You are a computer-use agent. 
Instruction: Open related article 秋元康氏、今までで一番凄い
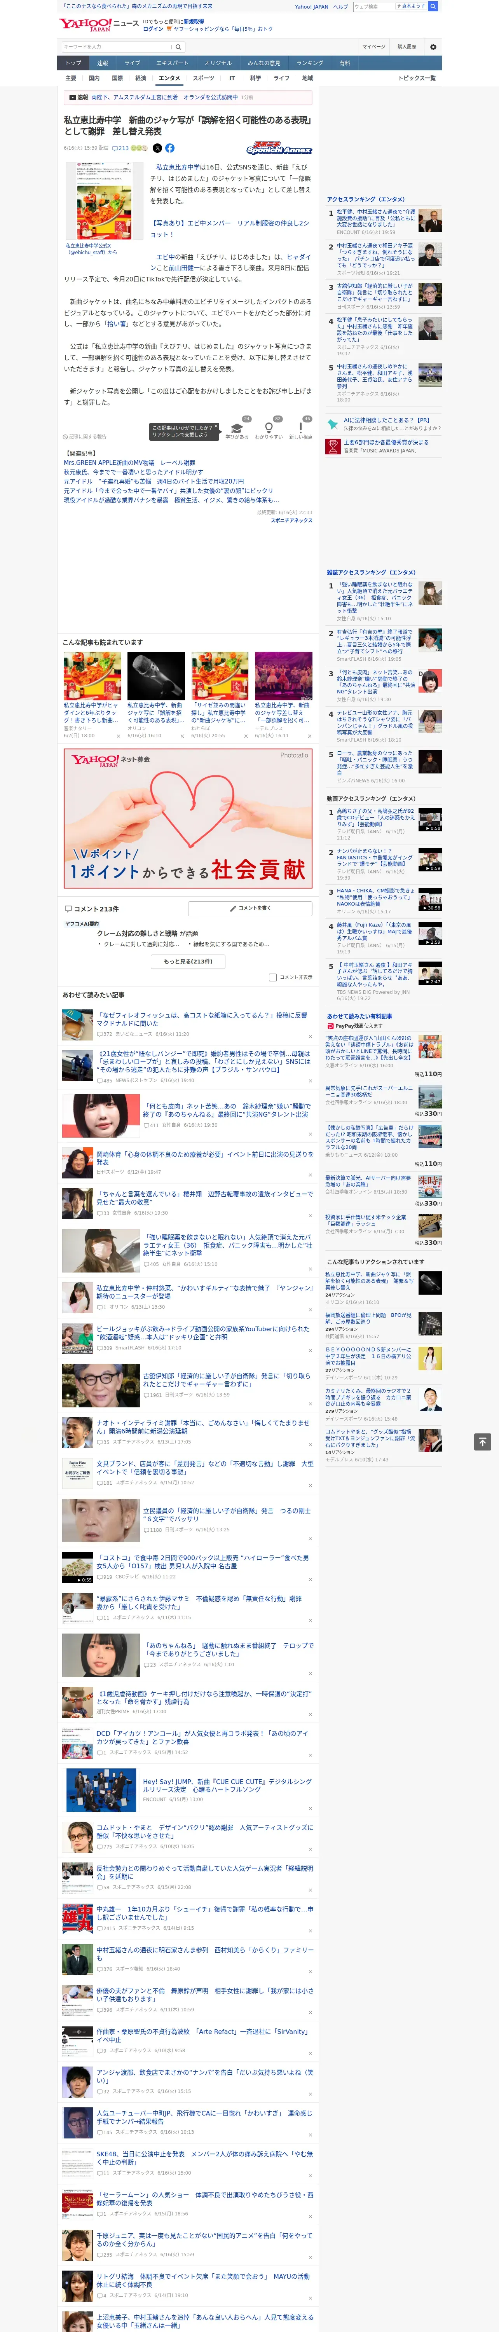[133, 472]
